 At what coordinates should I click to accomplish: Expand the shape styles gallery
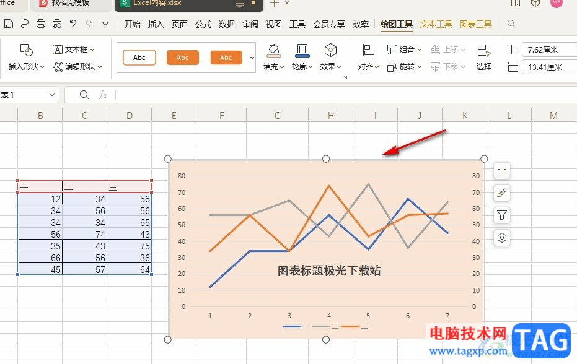[x=252, y=58]
